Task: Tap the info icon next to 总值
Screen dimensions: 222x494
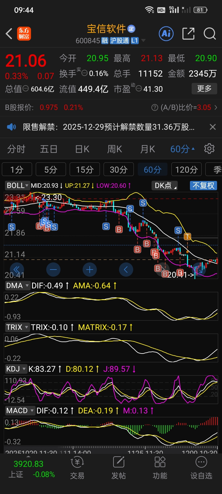Action: (x=26, y=89)
